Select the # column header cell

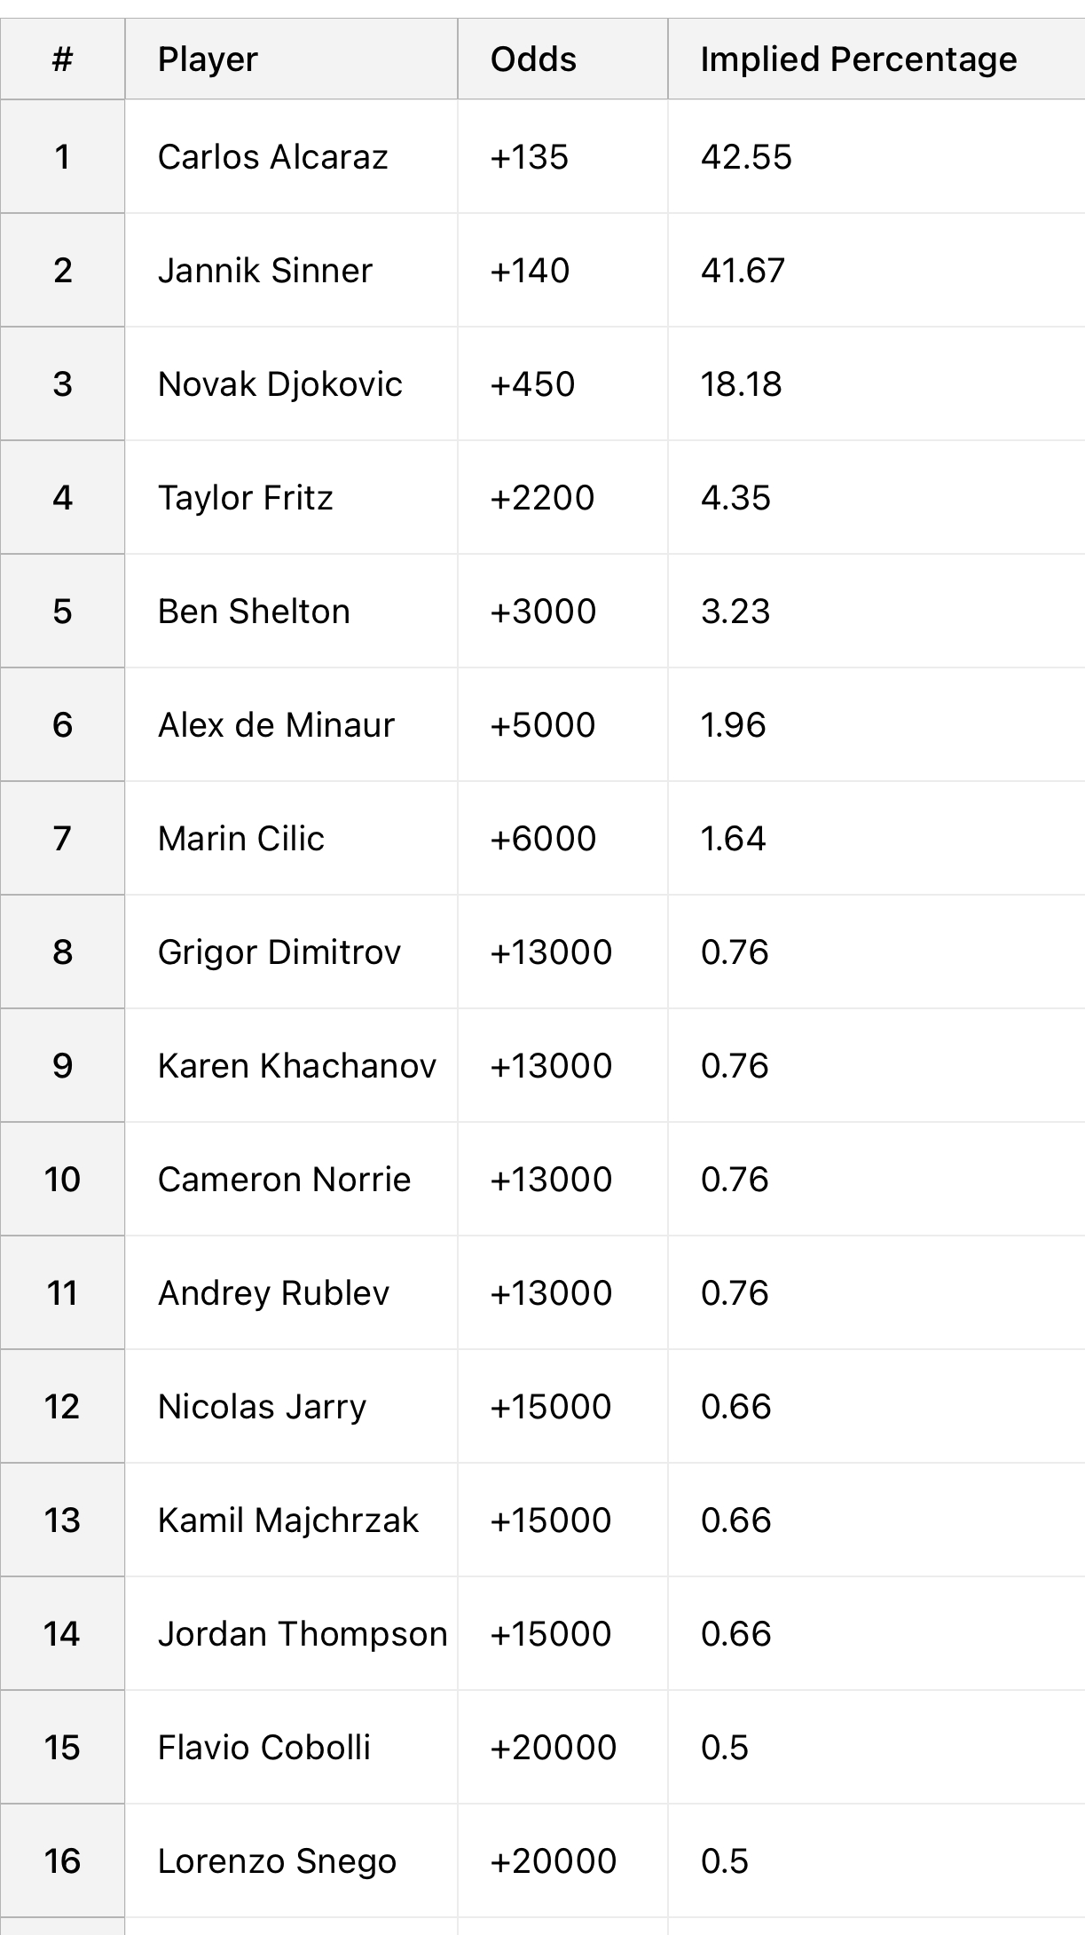point(62,59)
